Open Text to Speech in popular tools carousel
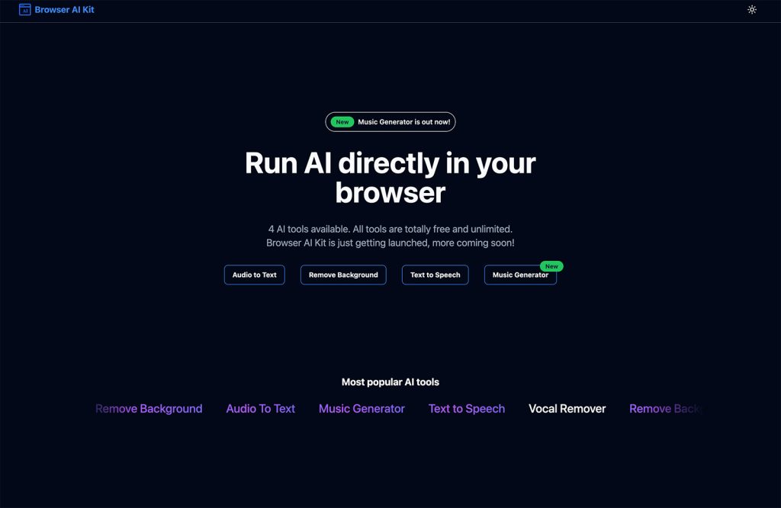This screenshot has height=508, width=781. point(467,409)
